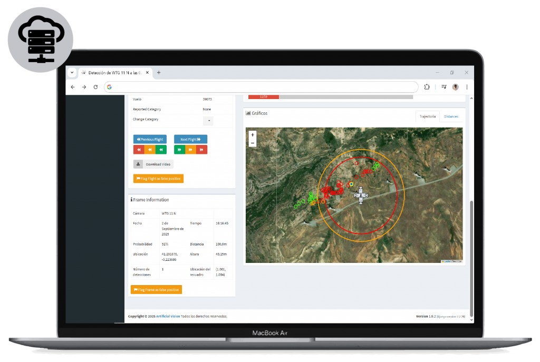
Task: Go to the Previous Flight
Action: (150, 139)
